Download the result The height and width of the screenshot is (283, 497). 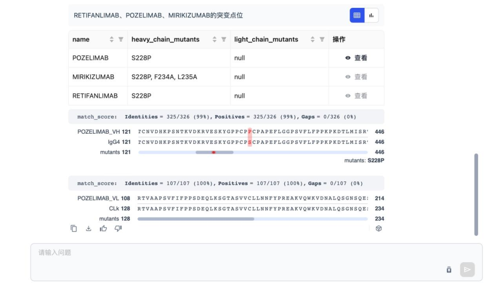coord(88,228)
